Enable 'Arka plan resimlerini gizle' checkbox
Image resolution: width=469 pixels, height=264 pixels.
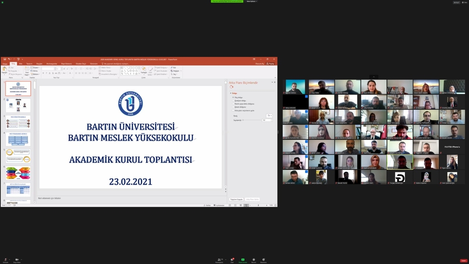pos(234,110)
